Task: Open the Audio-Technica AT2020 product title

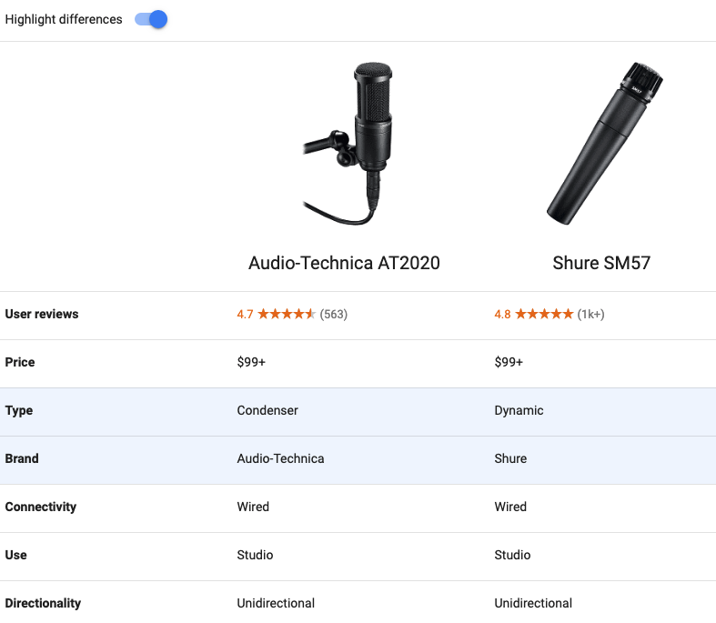Action: 344,263
